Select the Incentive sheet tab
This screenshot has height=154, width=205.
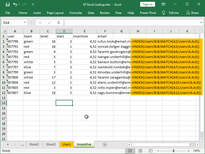(x=84, y=144)
